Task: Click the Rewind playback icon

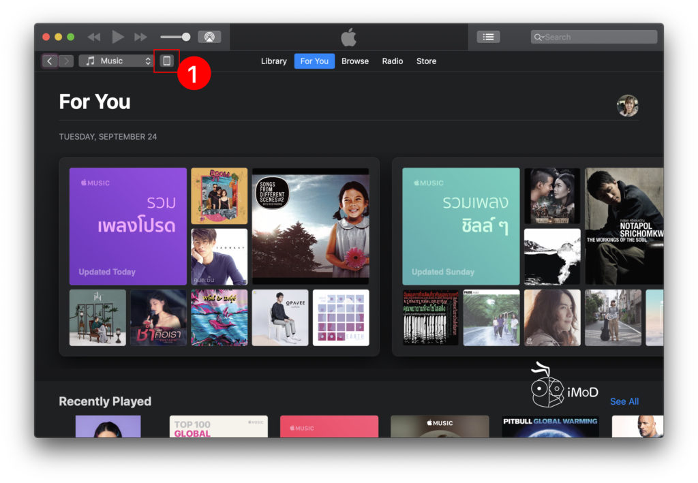Action: click(x=94, y=36)
